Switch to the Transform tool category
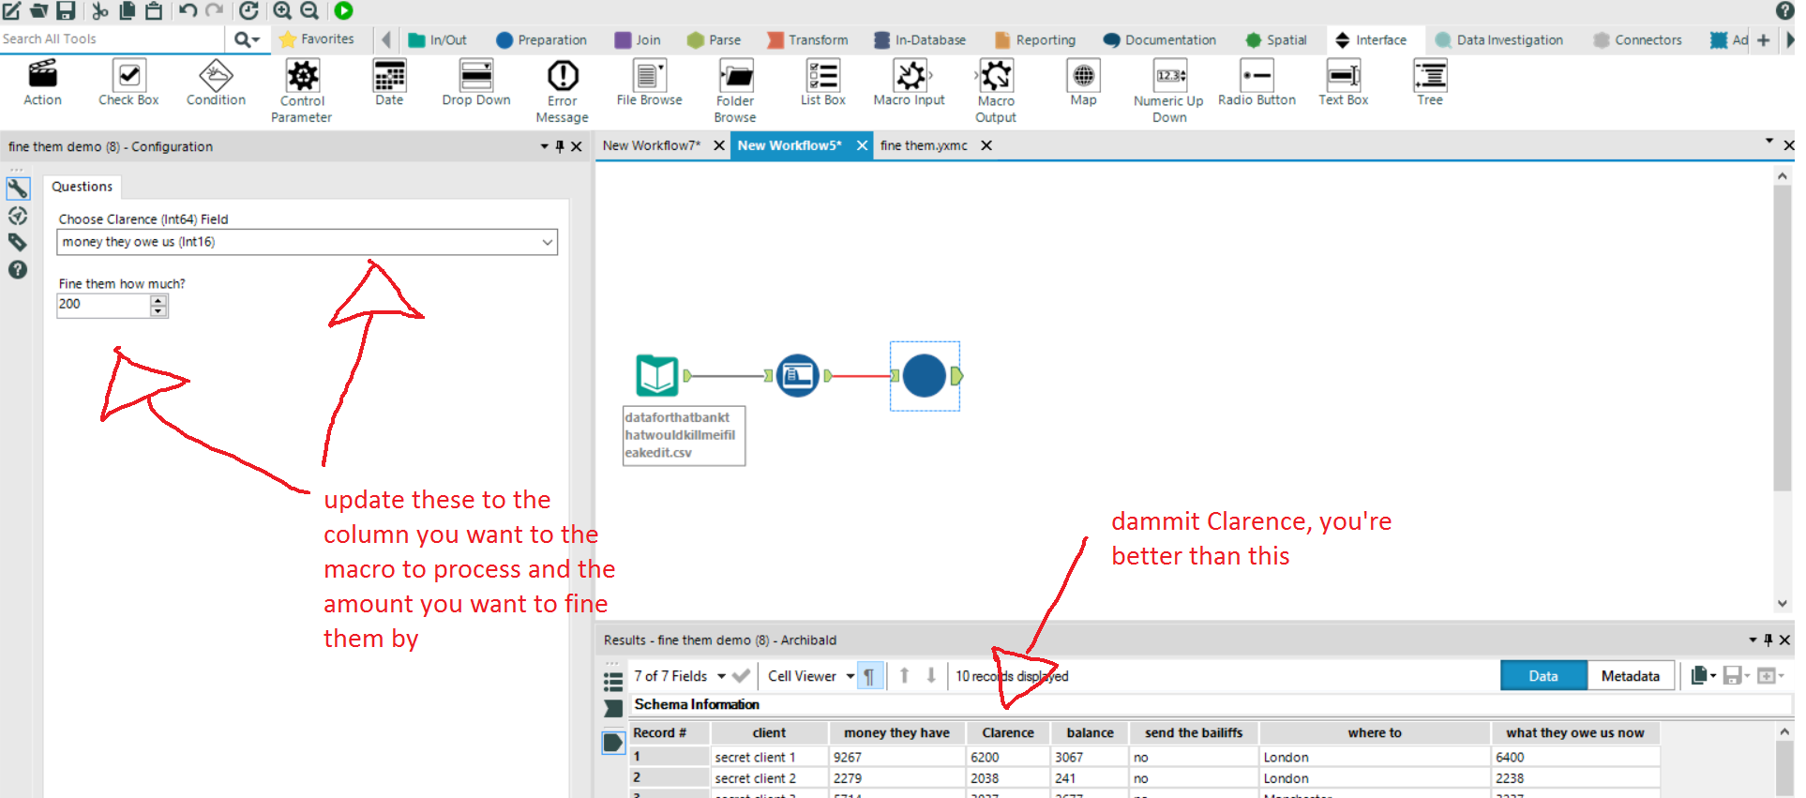The image size is (1806, 798). click(x=807, y=40)
